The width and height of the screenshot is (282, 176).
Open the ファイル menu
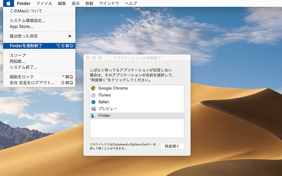click(x=44, y=3)
